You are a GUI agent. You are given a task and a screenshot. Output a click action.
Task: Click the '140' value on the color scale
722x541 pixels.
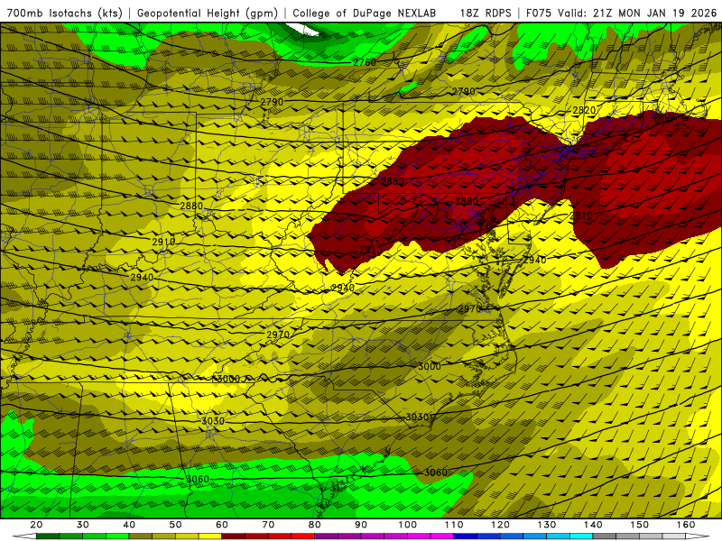pos(593,525)
